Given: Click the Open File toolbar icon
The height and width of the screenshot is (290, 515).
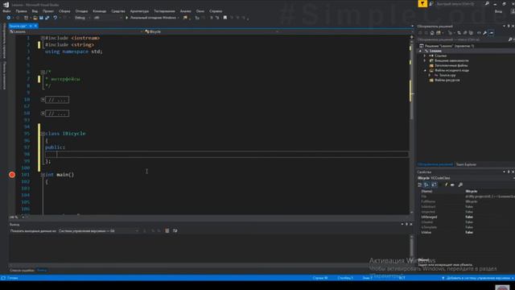Looking at the screenshot, I should click(x=35, y=18).
